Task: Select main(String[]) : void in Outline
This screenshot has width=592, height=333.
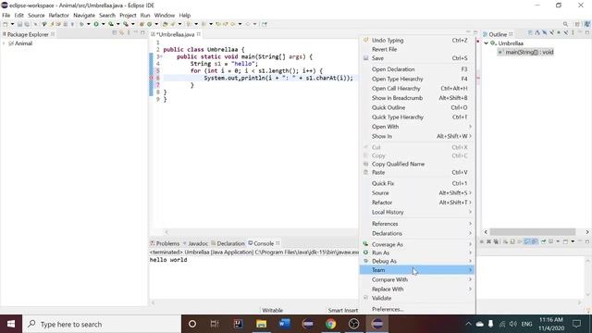Action: point(526,52)
